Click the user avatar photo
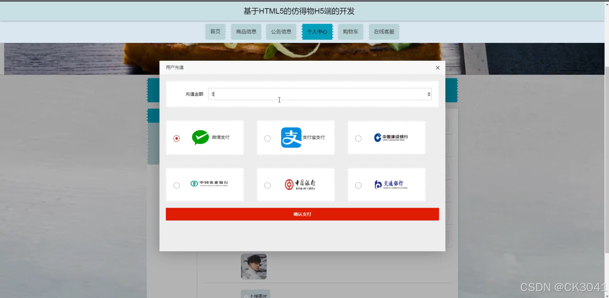The height and width of the screenshot is (298, 609). click(254, 266)
